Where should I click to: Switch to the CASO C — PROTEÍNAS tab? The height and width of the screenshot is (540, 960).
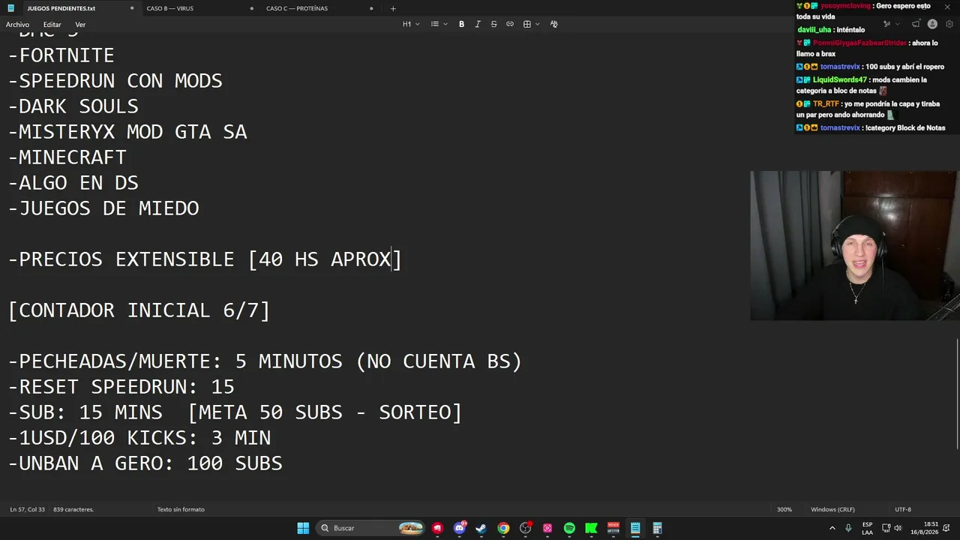[x=319, y=8]
